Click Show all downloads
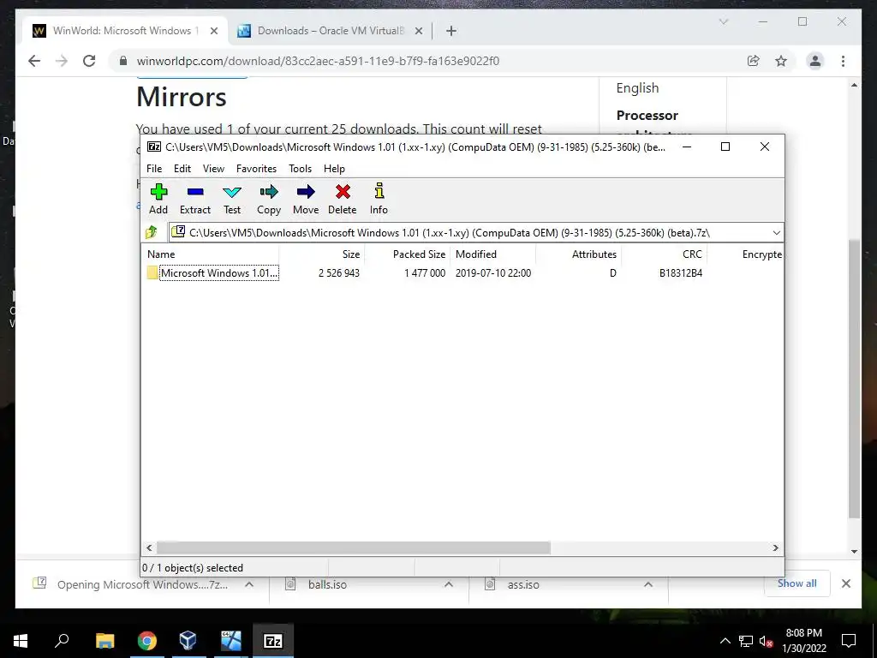The height and width of the screenshot is (658, 877). coord(796,583)
